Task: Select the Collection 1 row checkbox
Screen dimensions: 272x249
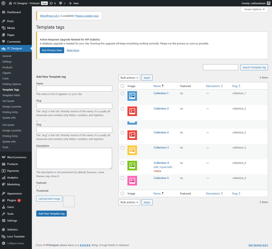Action: click(122, 93)
